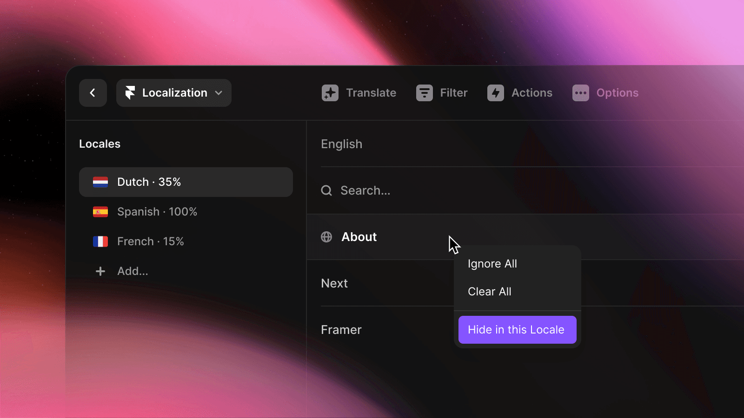Click the Dutch flag icon
This screenshot has width=744, height=418.
click(x=100, y=182)
